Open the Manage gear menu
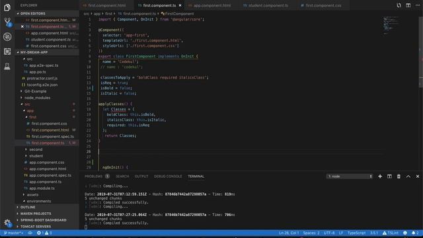 [x=7, y=223]
